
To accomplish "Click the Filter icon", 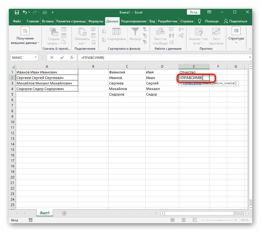I will pyautogui.click(x=135, y=32).
